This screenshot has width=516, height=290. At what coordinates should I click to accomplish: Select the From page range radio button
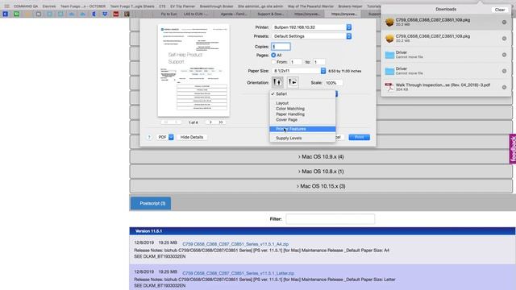click(273, 62)
